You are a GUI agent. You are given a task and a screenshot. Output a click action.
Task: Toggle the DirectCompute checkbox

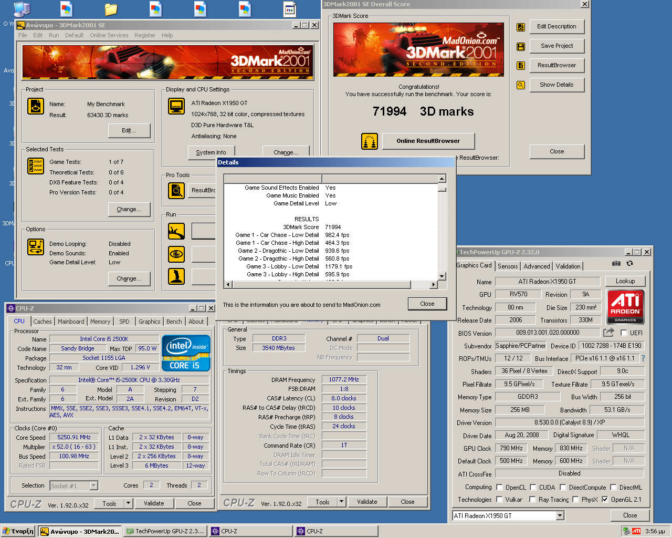click(x=563, y=487)
